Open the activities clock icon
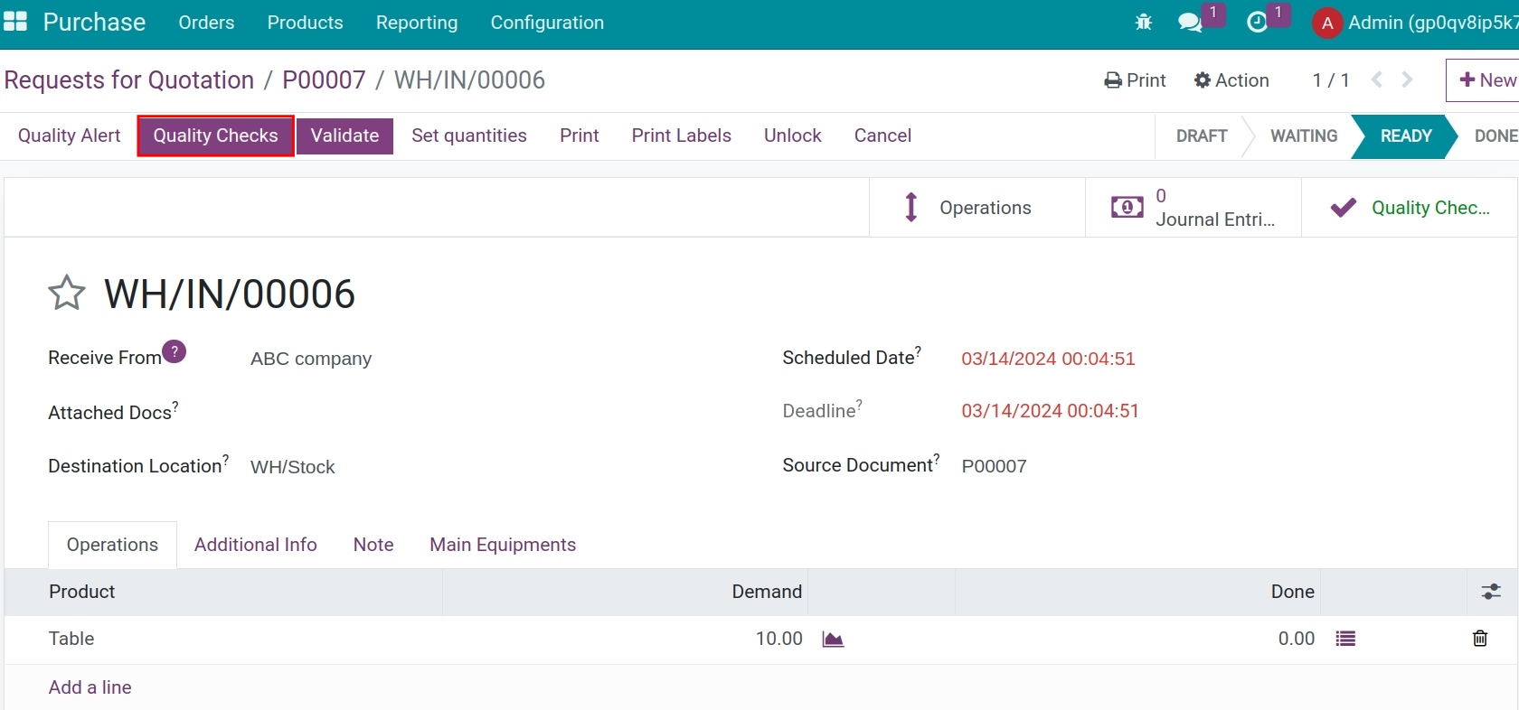Viewport: 1519px width, 710px height. click(1257, 23)
